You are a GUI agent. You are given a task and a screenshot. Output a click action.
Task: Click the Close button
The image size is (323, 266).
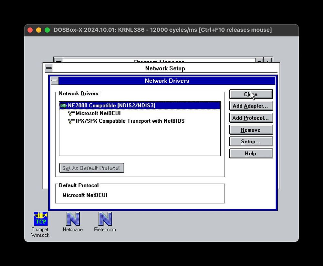pos(251,94)
